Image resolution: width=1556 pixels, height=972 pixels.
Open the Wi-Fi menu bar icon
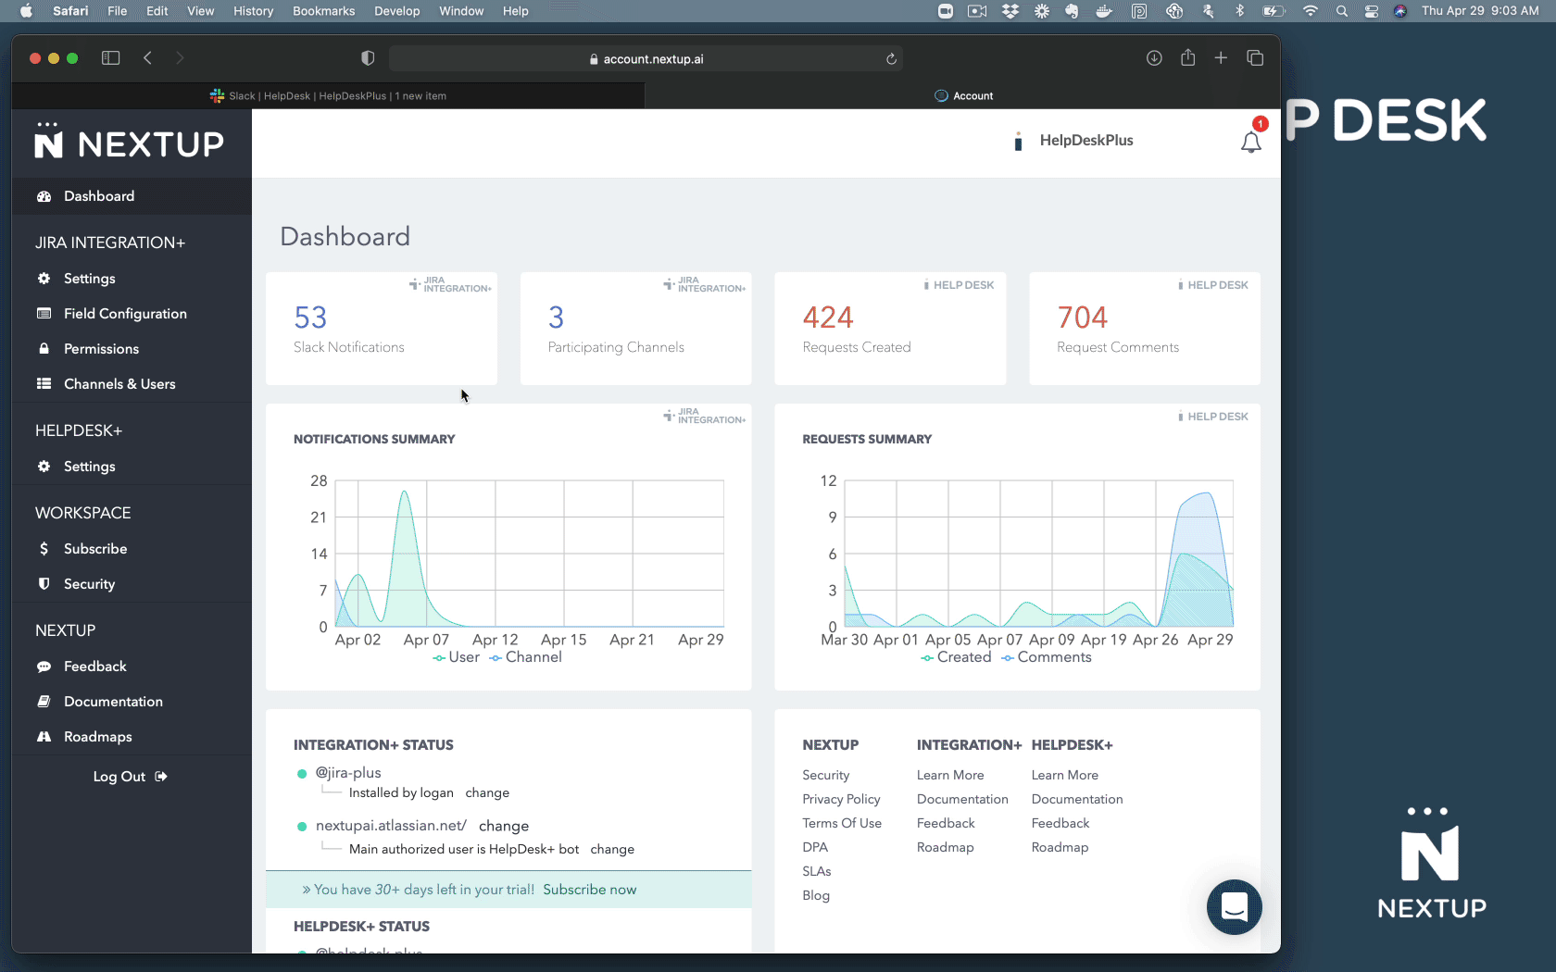point(1310,11)
